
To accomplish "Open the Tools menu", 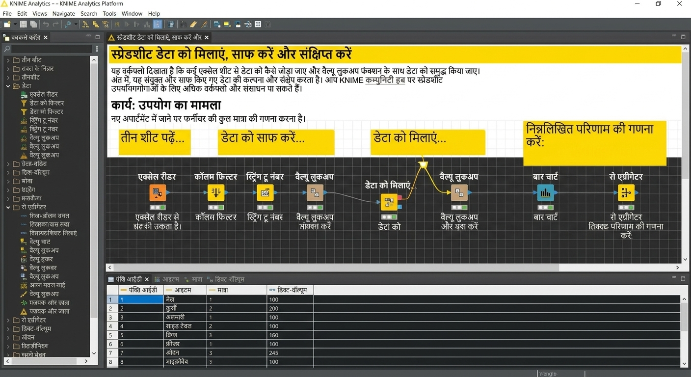I will (109, 14).
